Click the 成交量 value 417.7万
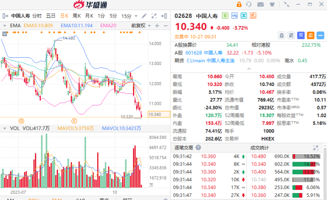This screenshot has height=200, width=327. point(317,76)
